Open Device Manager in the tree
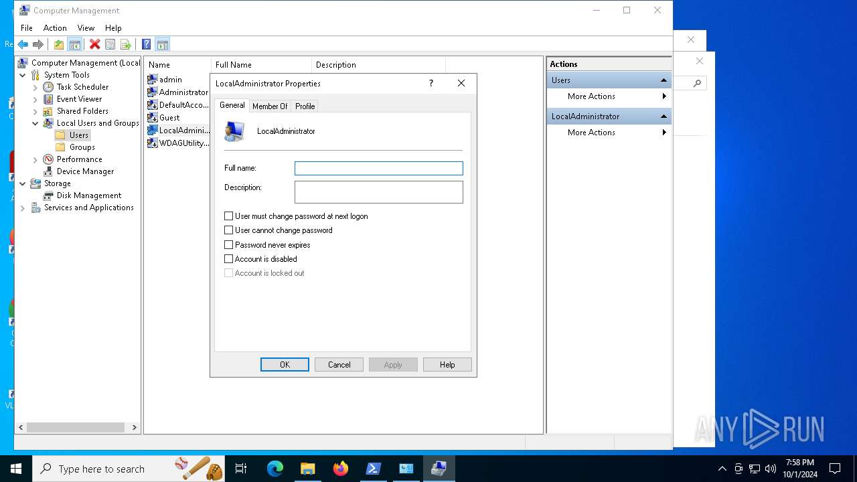 [85, 171]
